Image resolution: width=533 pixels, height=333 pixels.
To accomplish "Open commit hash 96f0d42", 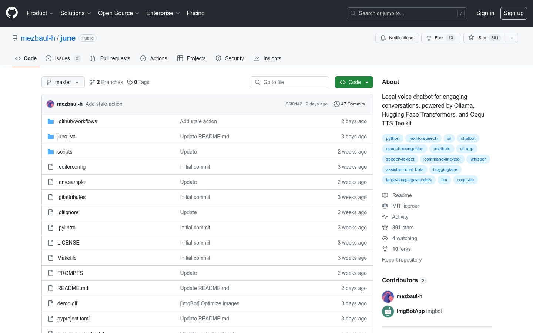I will tap(294, 104).
